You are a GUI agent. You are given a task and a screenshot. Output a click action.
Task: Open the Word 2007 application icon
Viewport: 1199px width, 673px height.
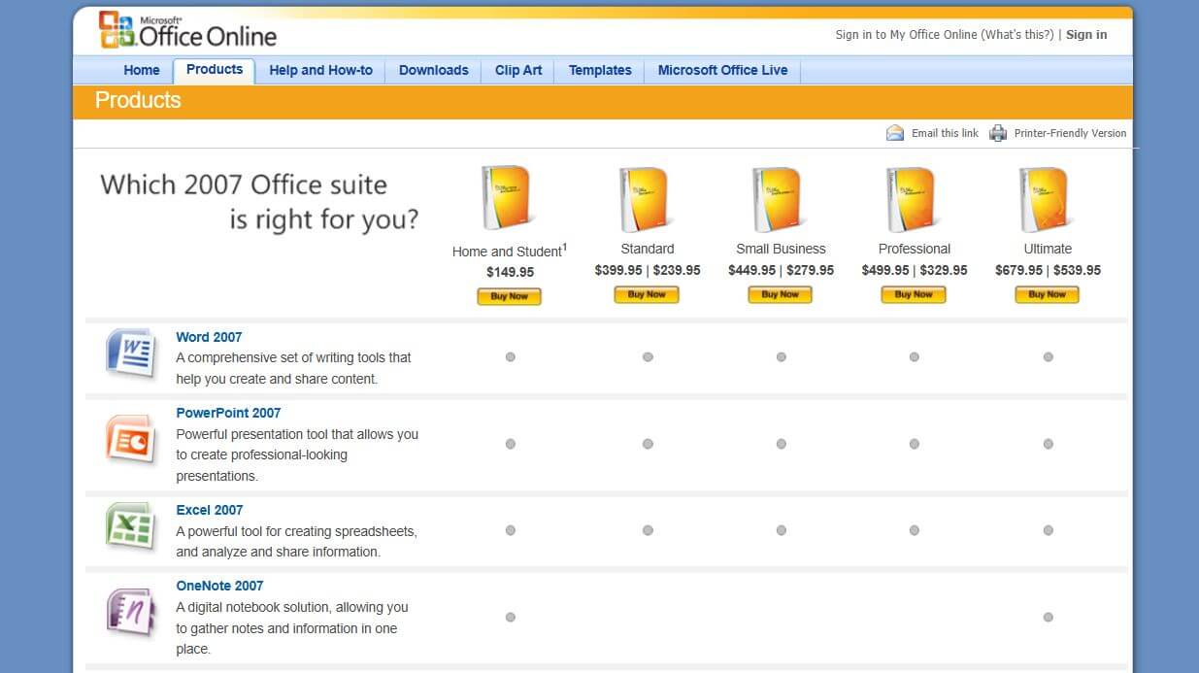pos(130,353)
